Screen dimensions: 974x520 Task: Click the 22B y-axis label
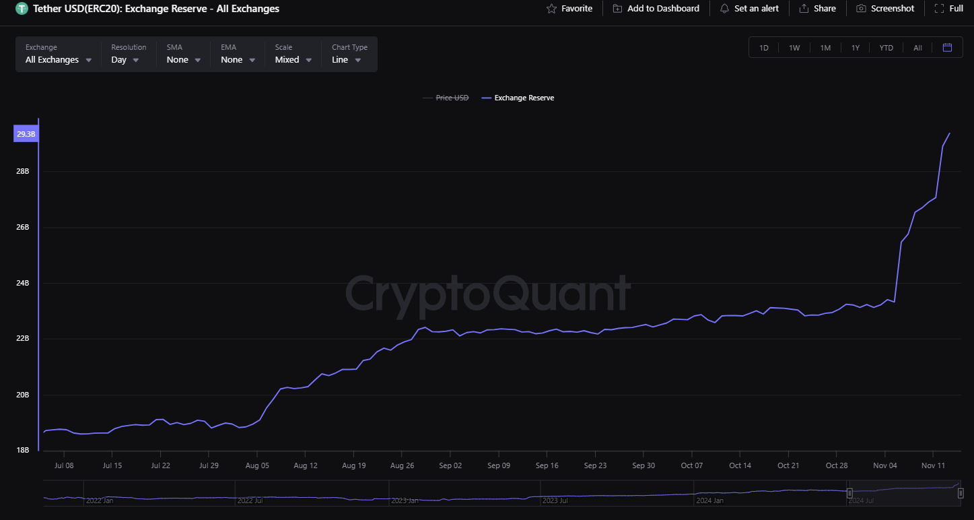coord(23,339)
